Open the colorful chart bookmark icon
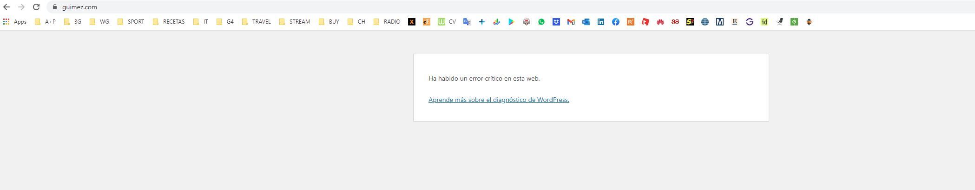 pos(497,22)
